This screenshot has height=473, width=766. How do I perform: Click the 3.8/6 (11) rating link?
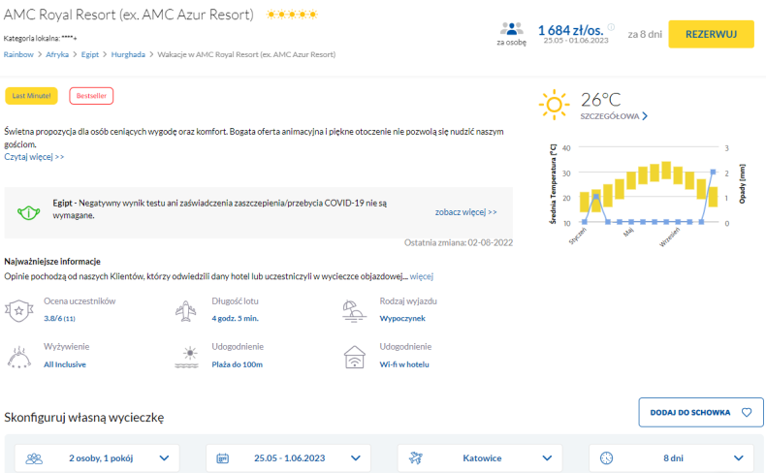[x=59, y=318]
